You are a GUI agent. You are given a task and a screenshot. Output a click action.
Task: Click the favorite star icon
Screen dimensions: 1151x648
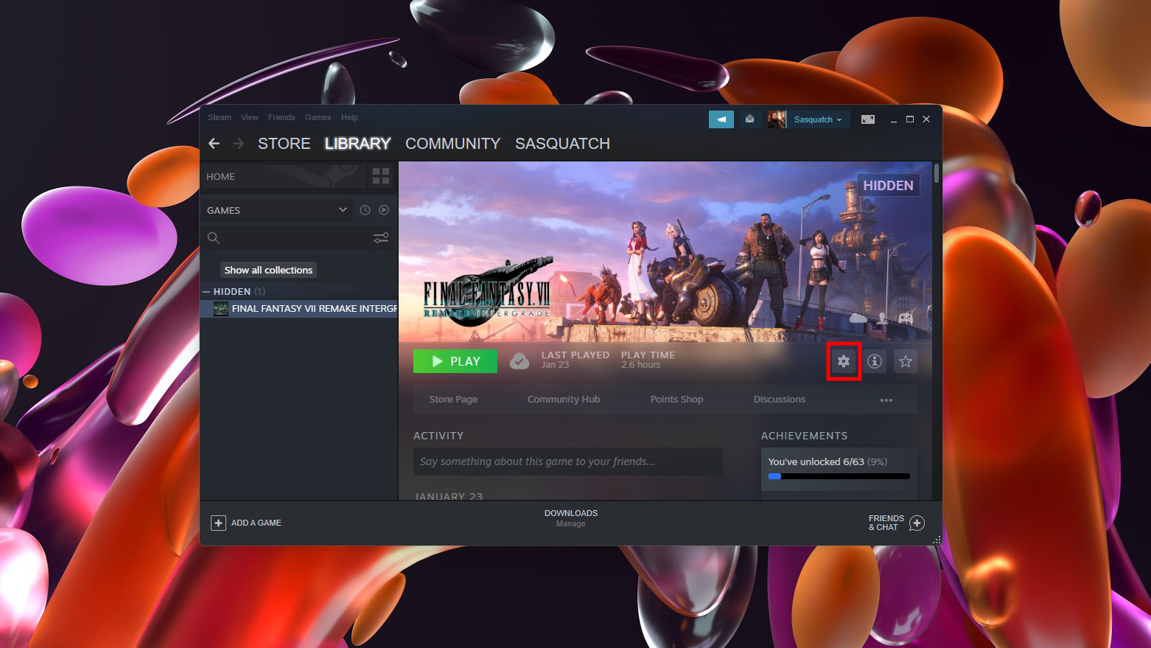tap(906, 361)
